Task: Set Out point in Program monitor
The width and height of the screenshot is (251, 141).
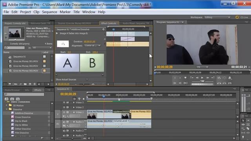Action: (180, 78)
